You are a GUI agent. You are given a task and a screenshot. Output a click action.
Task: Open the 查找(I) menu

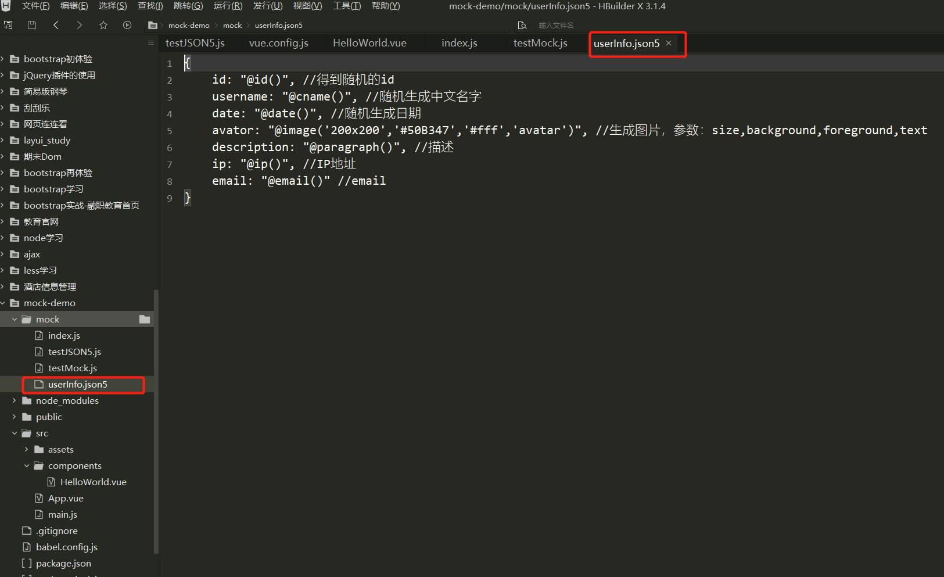point(150,6)
